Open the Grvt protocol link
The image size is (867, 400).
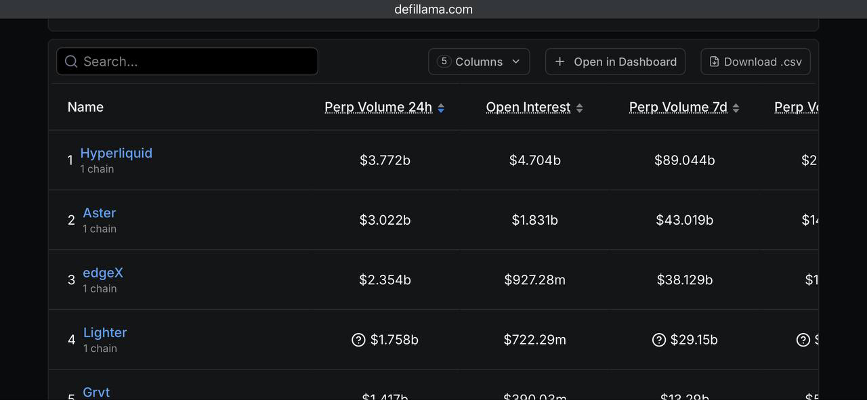click(96, 392)
